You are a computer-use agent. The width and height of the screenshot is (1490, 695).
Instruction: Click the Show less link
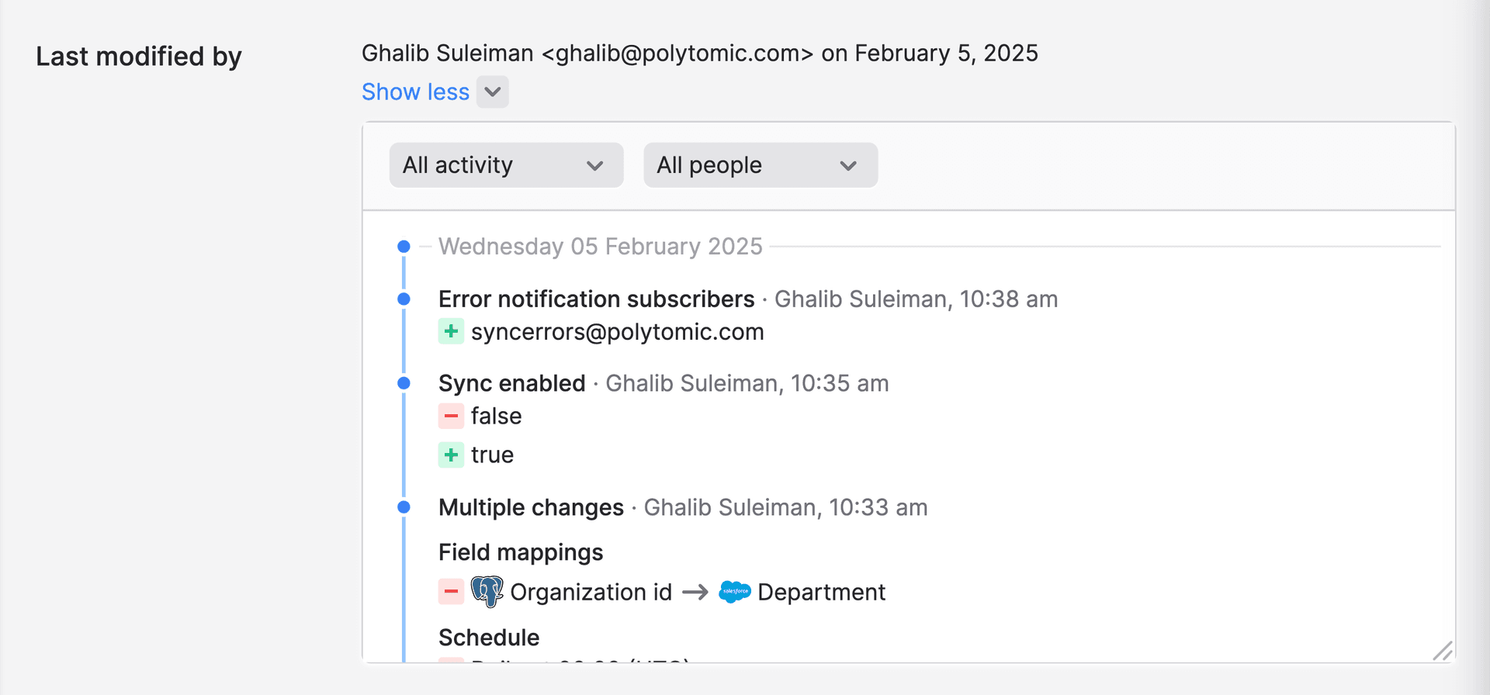coord(415,92)
